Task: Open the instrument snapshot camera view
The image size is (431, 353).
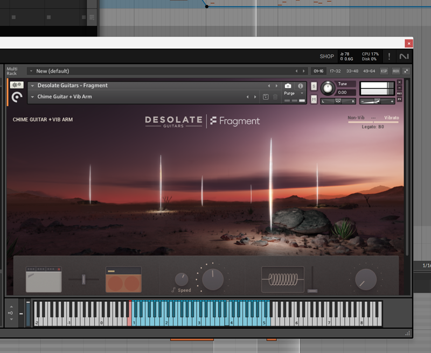Action: 288,86
